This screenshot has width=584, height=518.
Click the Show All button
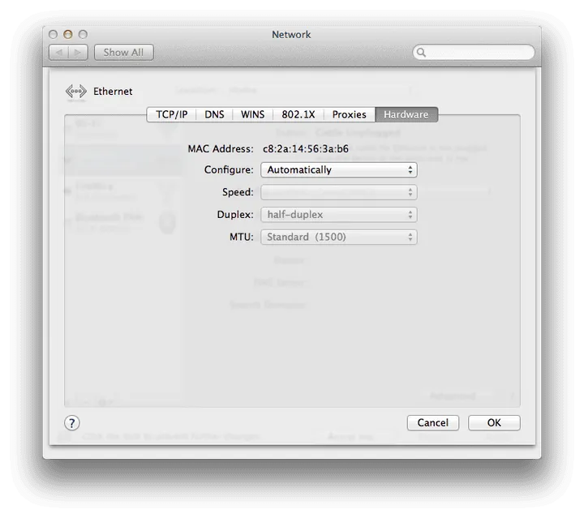point(123,52)
